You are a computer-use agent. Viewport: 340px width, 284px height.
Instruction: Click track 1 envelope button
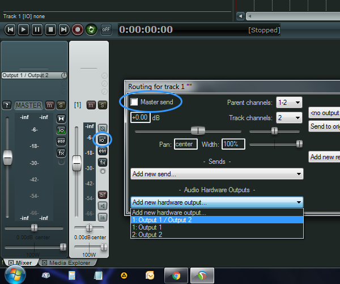[103, 151]
